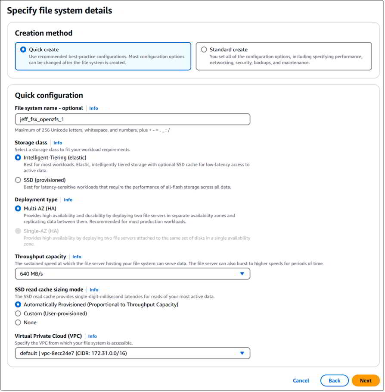Go back using the Back button
The image size is (385, 392).
click(334, 380)
